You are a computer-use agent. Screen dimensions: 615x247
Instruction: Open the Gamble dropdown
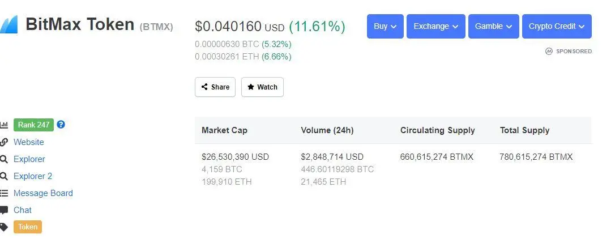[x=493, y=27]
